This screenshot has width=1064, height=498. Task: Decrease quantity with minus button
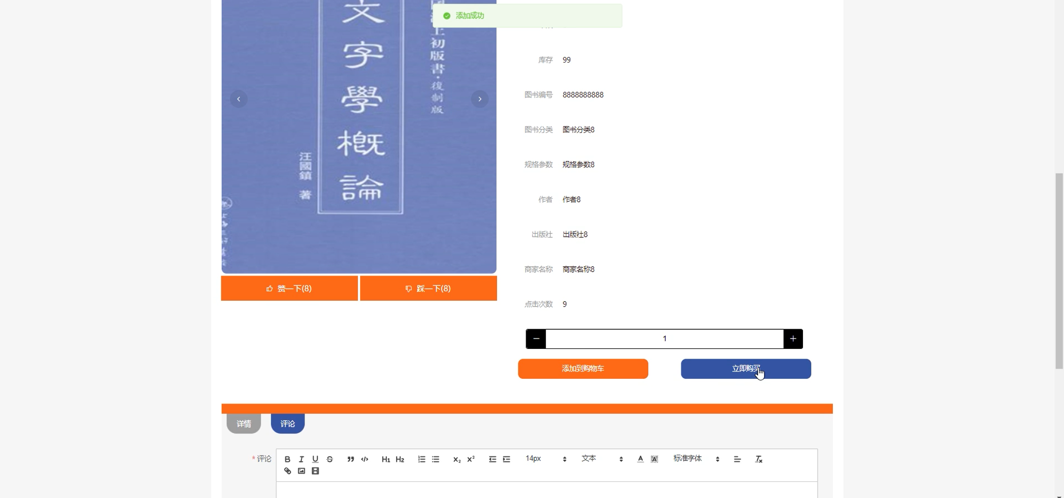click(x=536, y=339)
